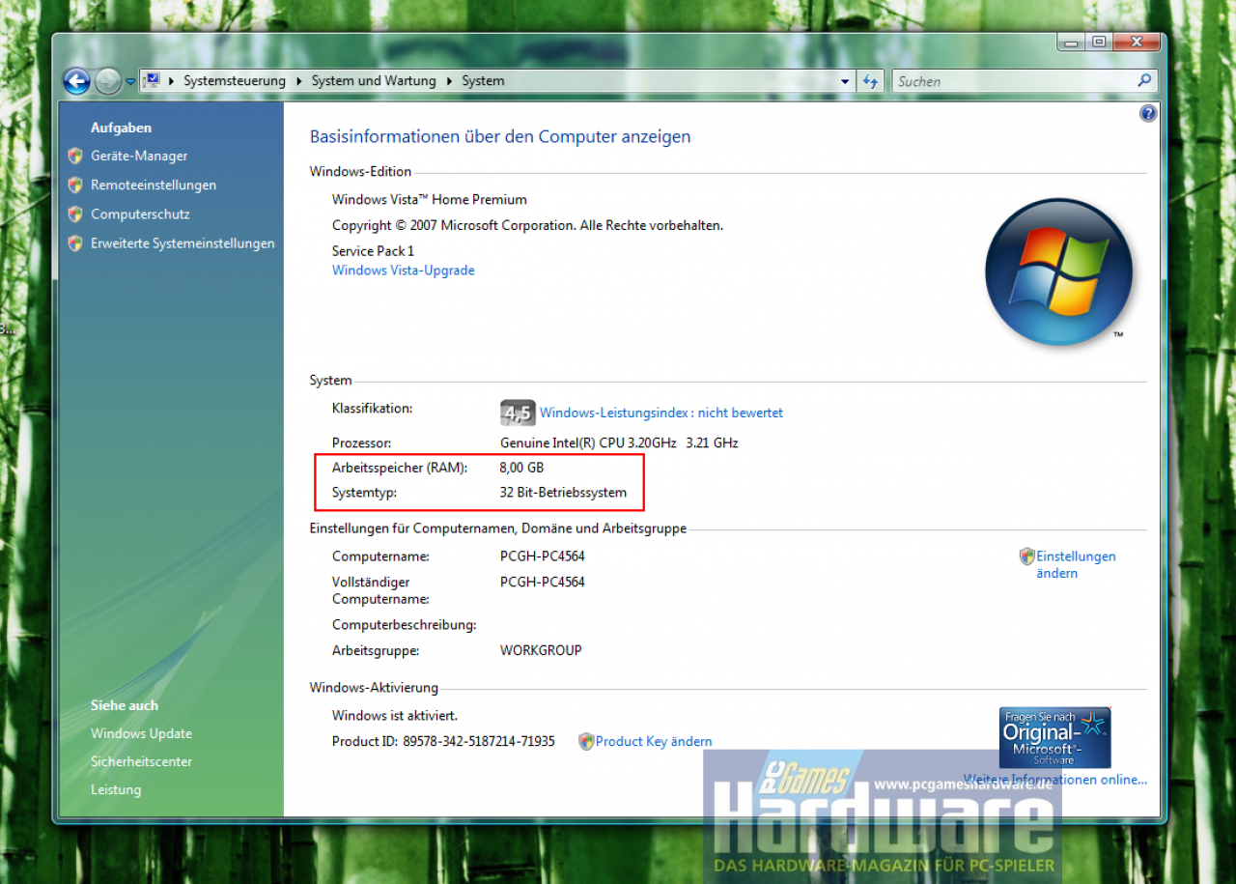Select System und Wartung breadcrumb
The image size is (1236, 884).
pos(374,81)
